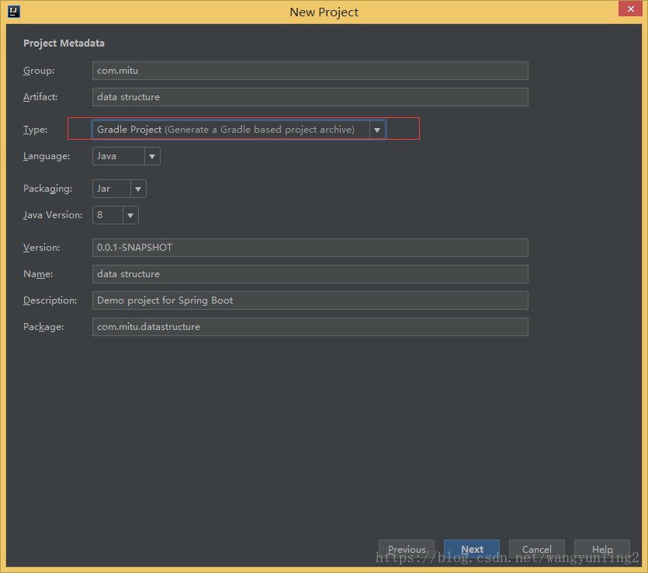Select the Gradle Project type combo box

[238, 130]
